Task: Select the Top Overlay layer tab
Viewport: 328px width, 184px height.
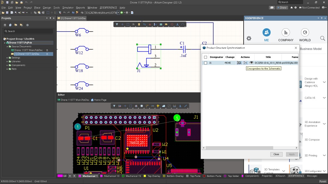Action: pos(152,176)
